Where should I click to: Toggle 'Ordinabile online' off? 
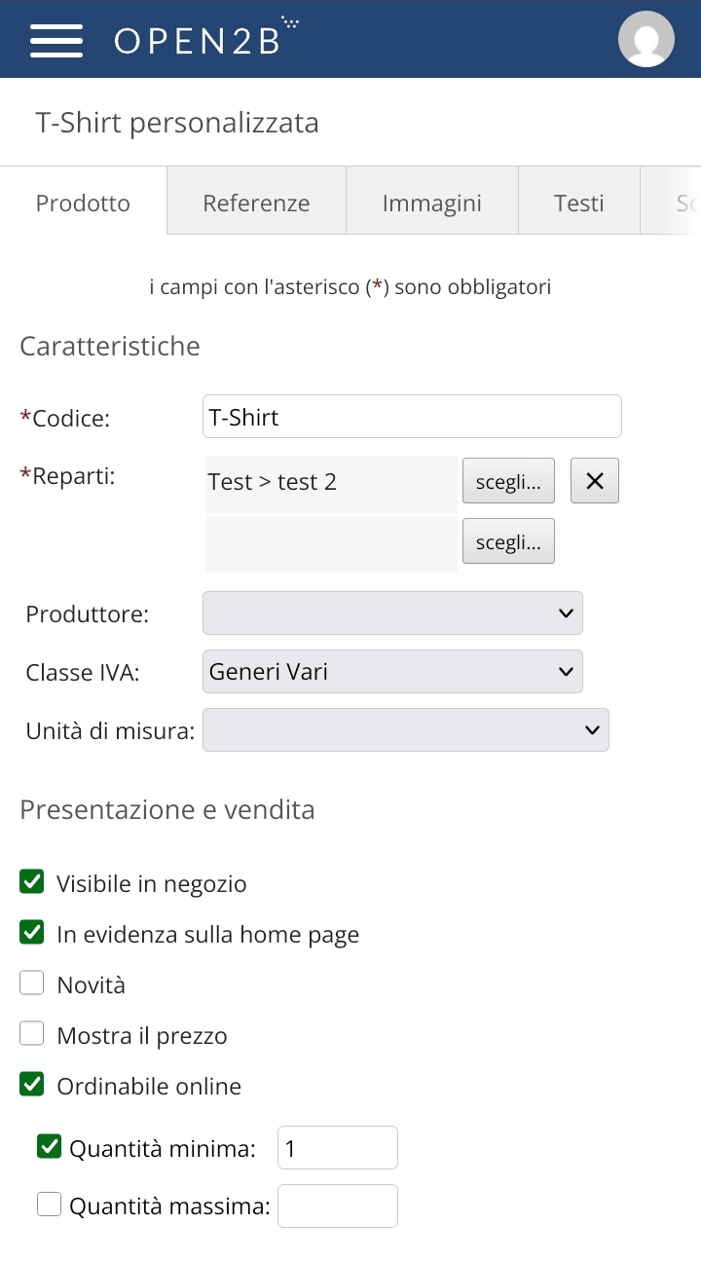pyautogui.click(x=31, y=1084)
